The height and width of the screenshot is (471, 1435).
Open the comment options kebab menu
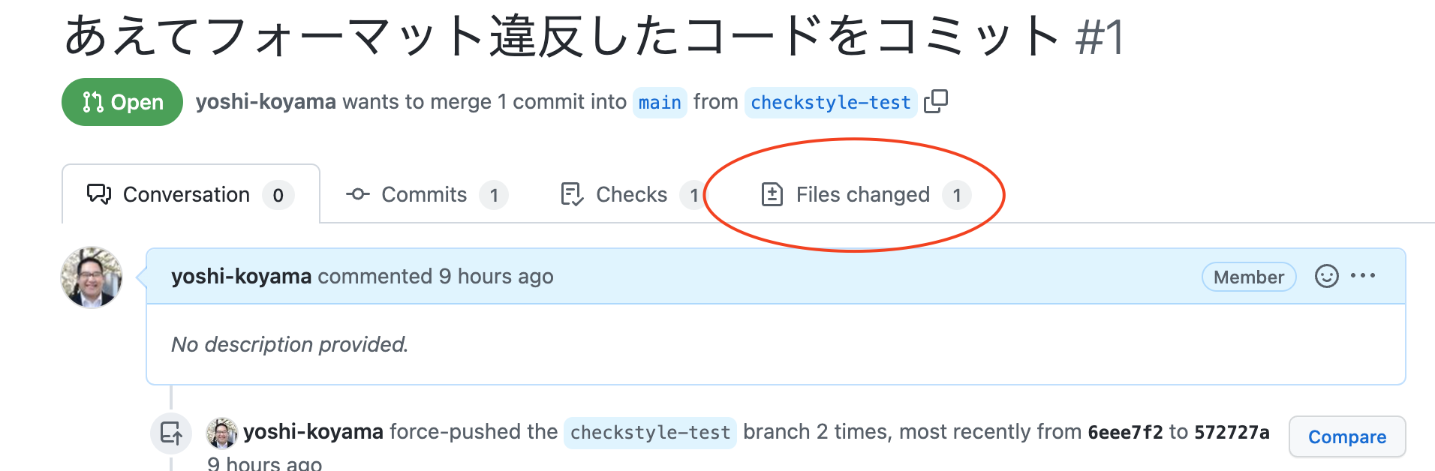pos(1364,276)
